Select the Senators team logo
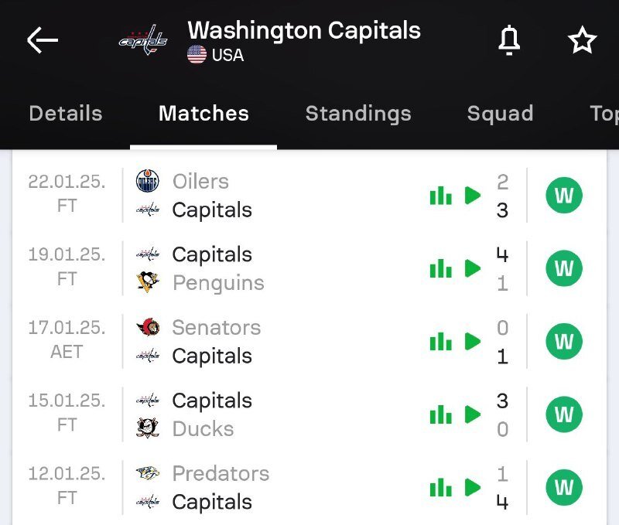Screen dimensions: 619x525 click(x=147, y=327)
